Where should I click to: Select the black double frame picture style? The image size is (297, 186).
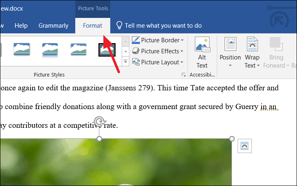coord(107,50)
